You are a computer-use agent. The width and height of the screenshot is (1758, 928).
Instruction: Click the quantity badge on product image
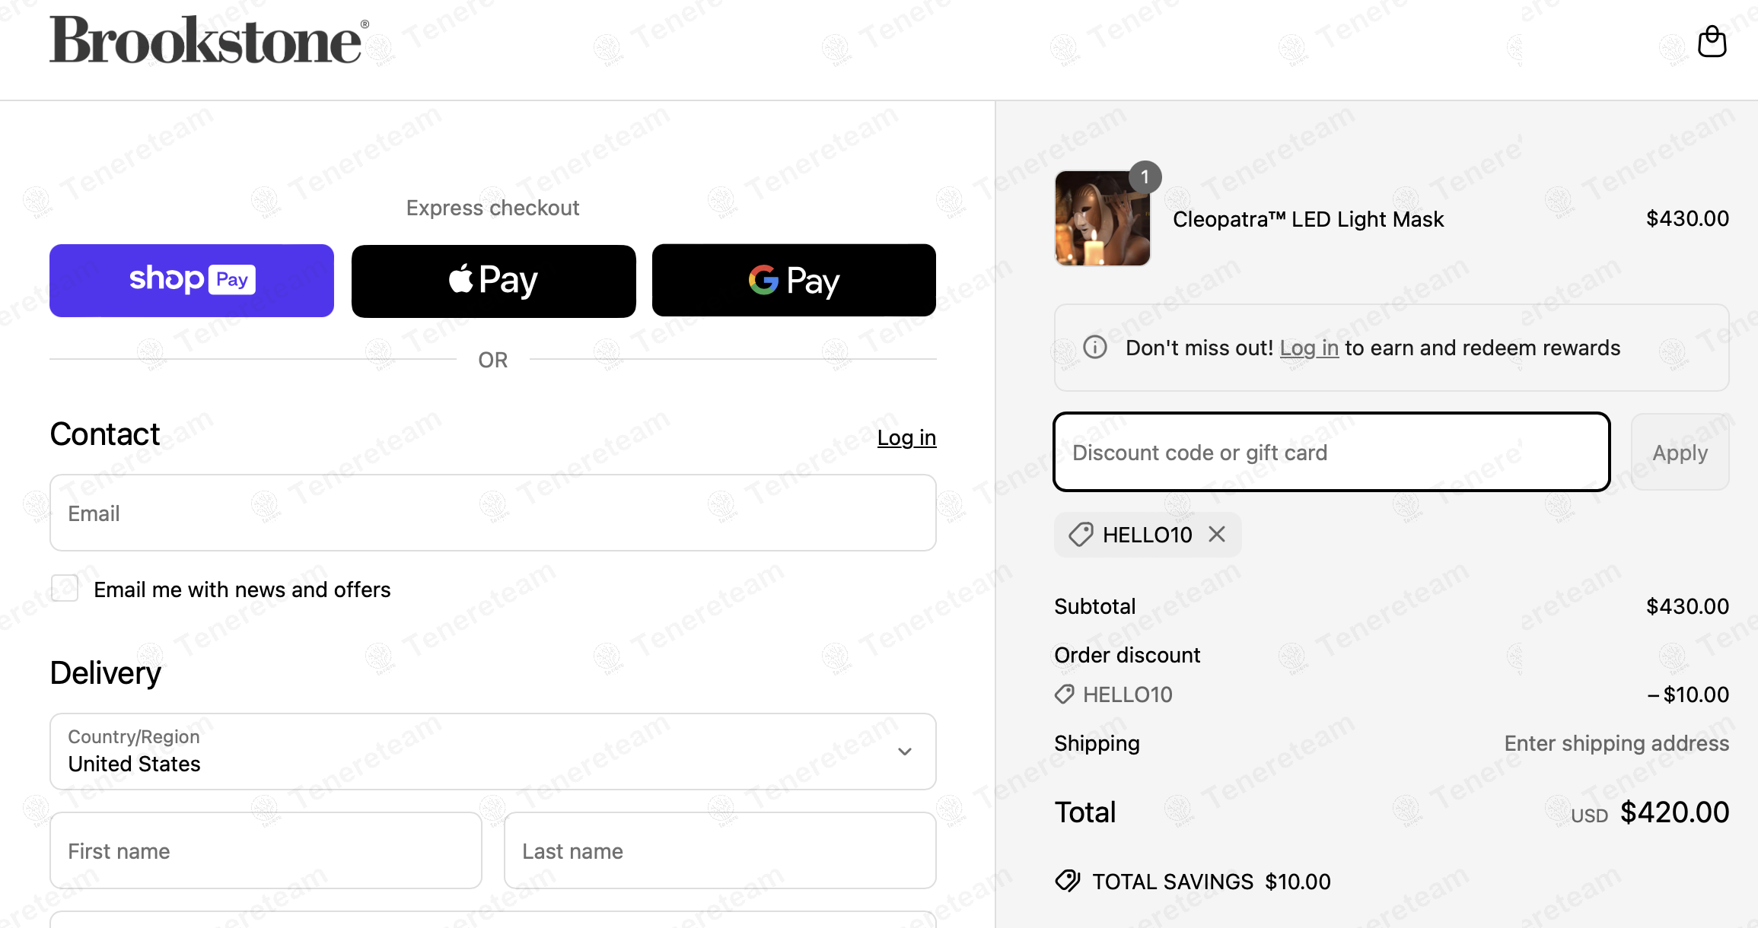1145,177
